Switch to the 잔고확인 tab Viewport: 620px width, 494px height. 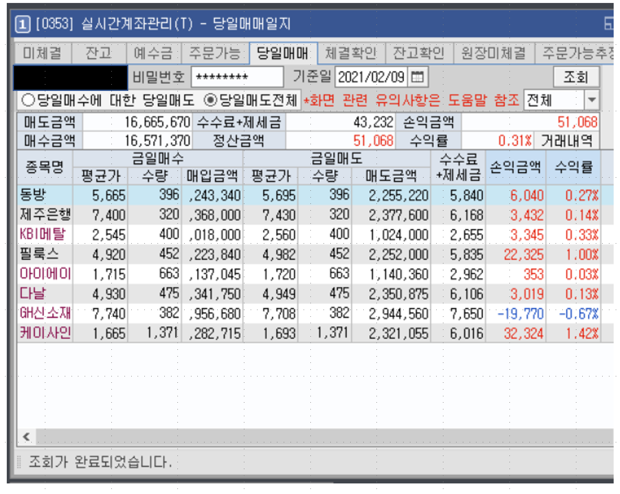(419, 53)
